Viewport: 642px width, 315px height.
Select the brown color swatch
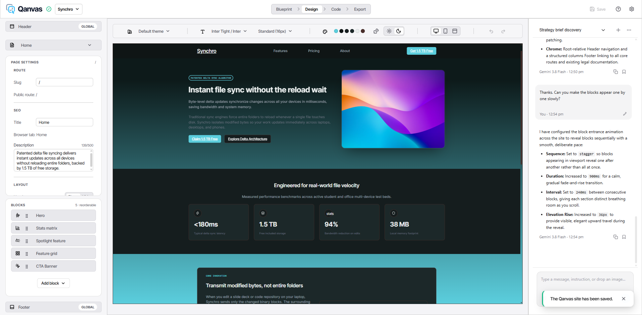click(363, 31)
